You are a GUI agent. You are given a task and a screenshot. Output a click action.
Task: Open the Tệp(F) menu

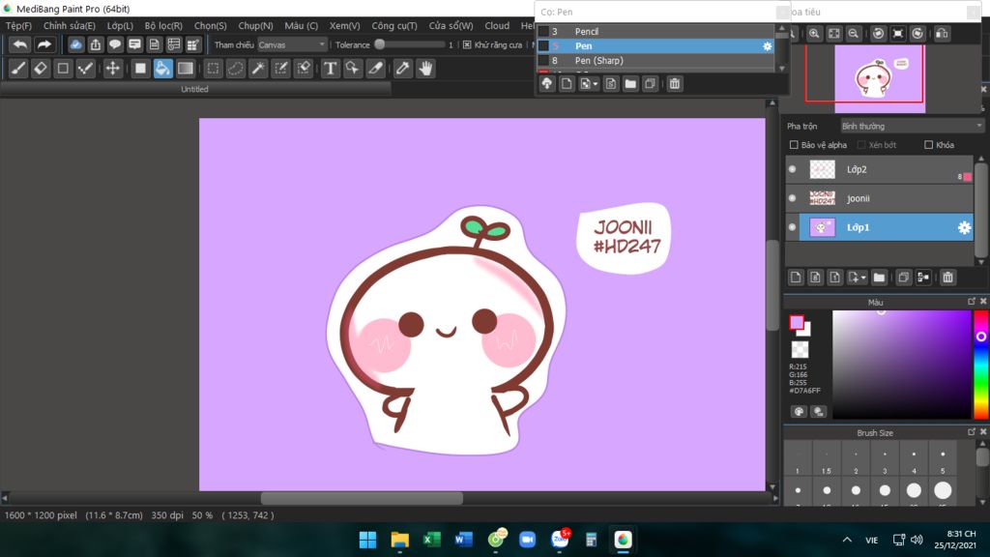point(19,26)
